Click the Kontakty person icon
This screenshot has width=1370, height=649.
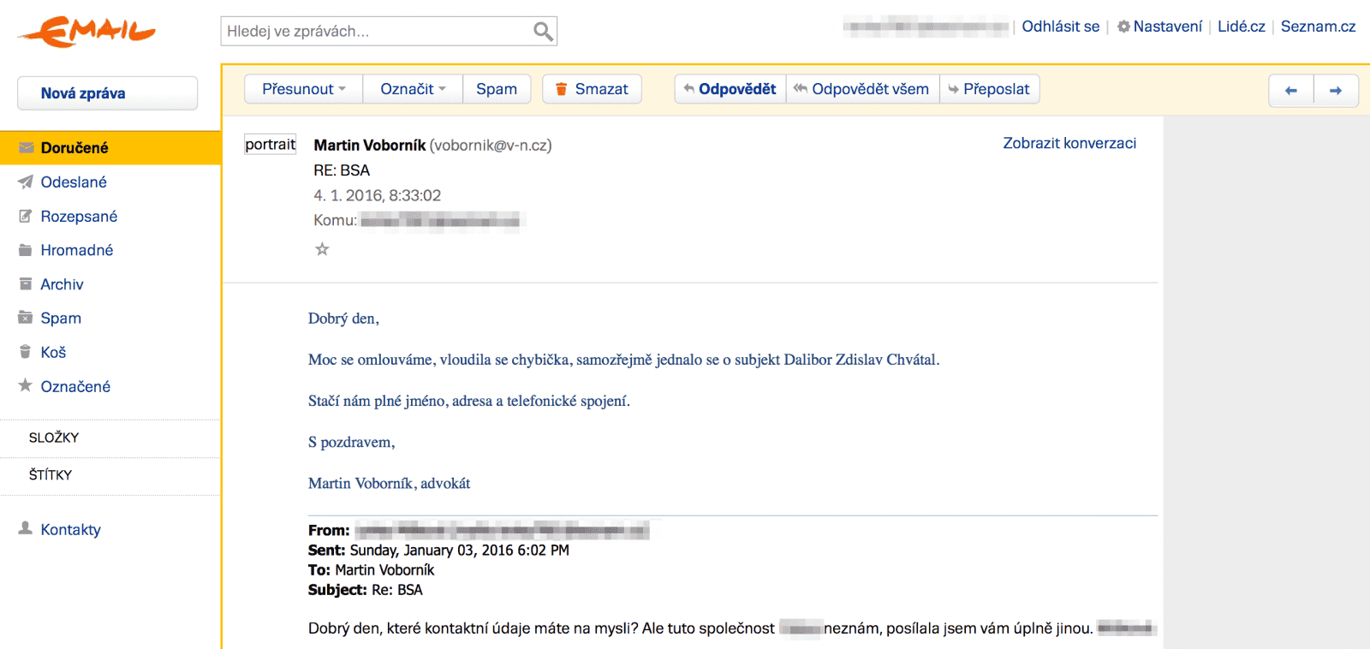click(26, 528)
